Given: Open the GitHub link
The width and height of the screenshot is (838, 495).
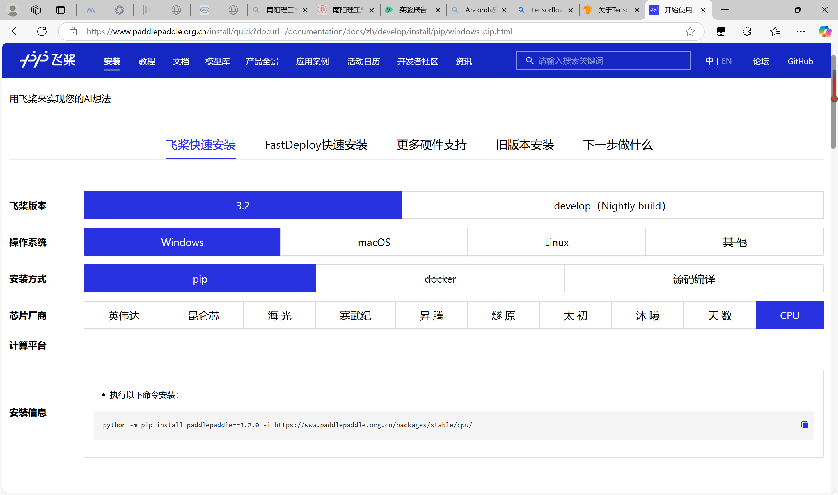Looking at the screenshot, I should point(800,61).
